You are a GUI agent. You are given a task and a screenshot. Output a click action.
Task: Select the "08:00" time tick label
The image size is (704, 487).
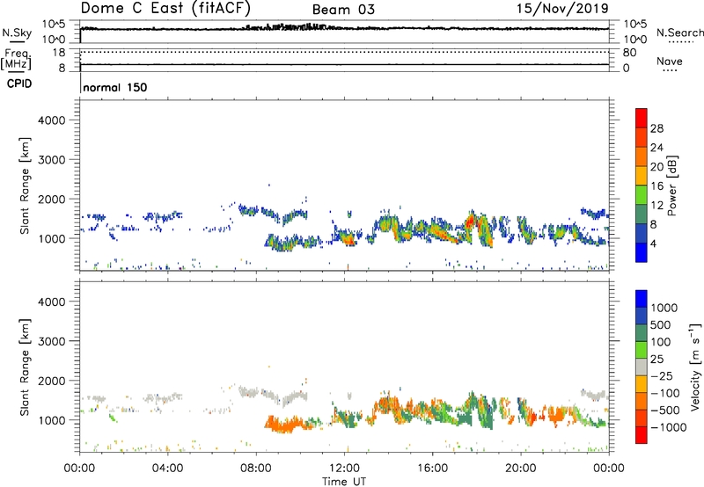[256, 469]
